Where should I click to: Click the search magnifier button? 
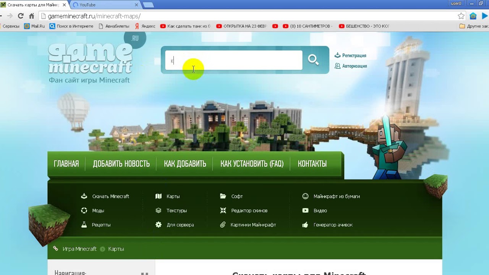(313, 60)
